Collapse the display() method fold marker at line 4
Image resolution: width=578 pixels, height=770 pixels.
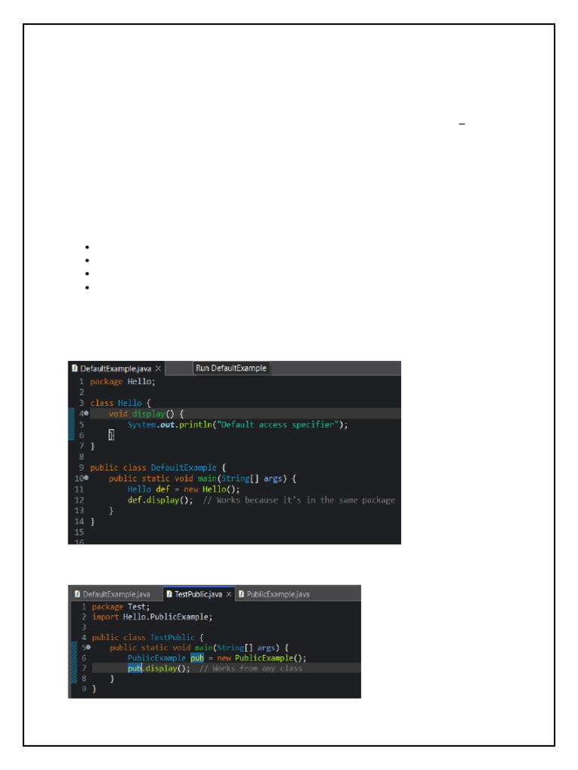tap(87, 414)
